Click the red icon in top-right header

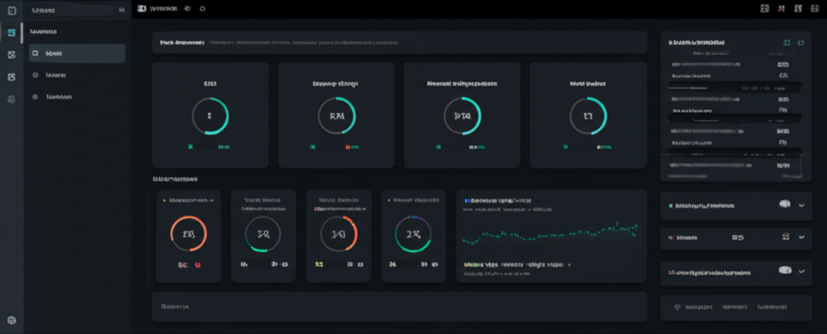[x=781, y=9]
